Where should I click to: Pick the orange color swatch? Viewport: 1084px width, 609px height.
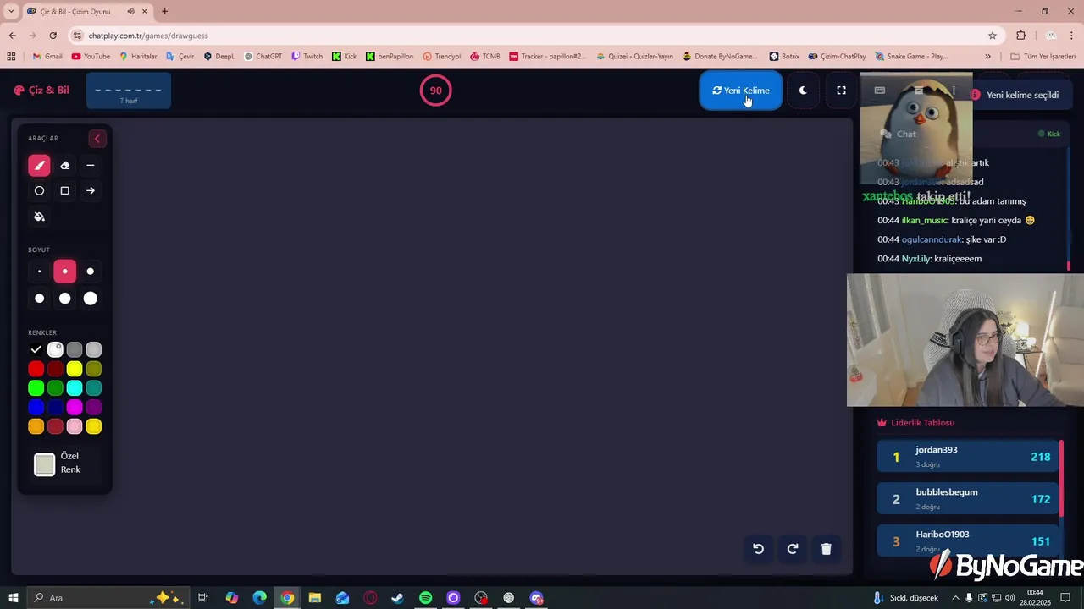pos(36,427)
